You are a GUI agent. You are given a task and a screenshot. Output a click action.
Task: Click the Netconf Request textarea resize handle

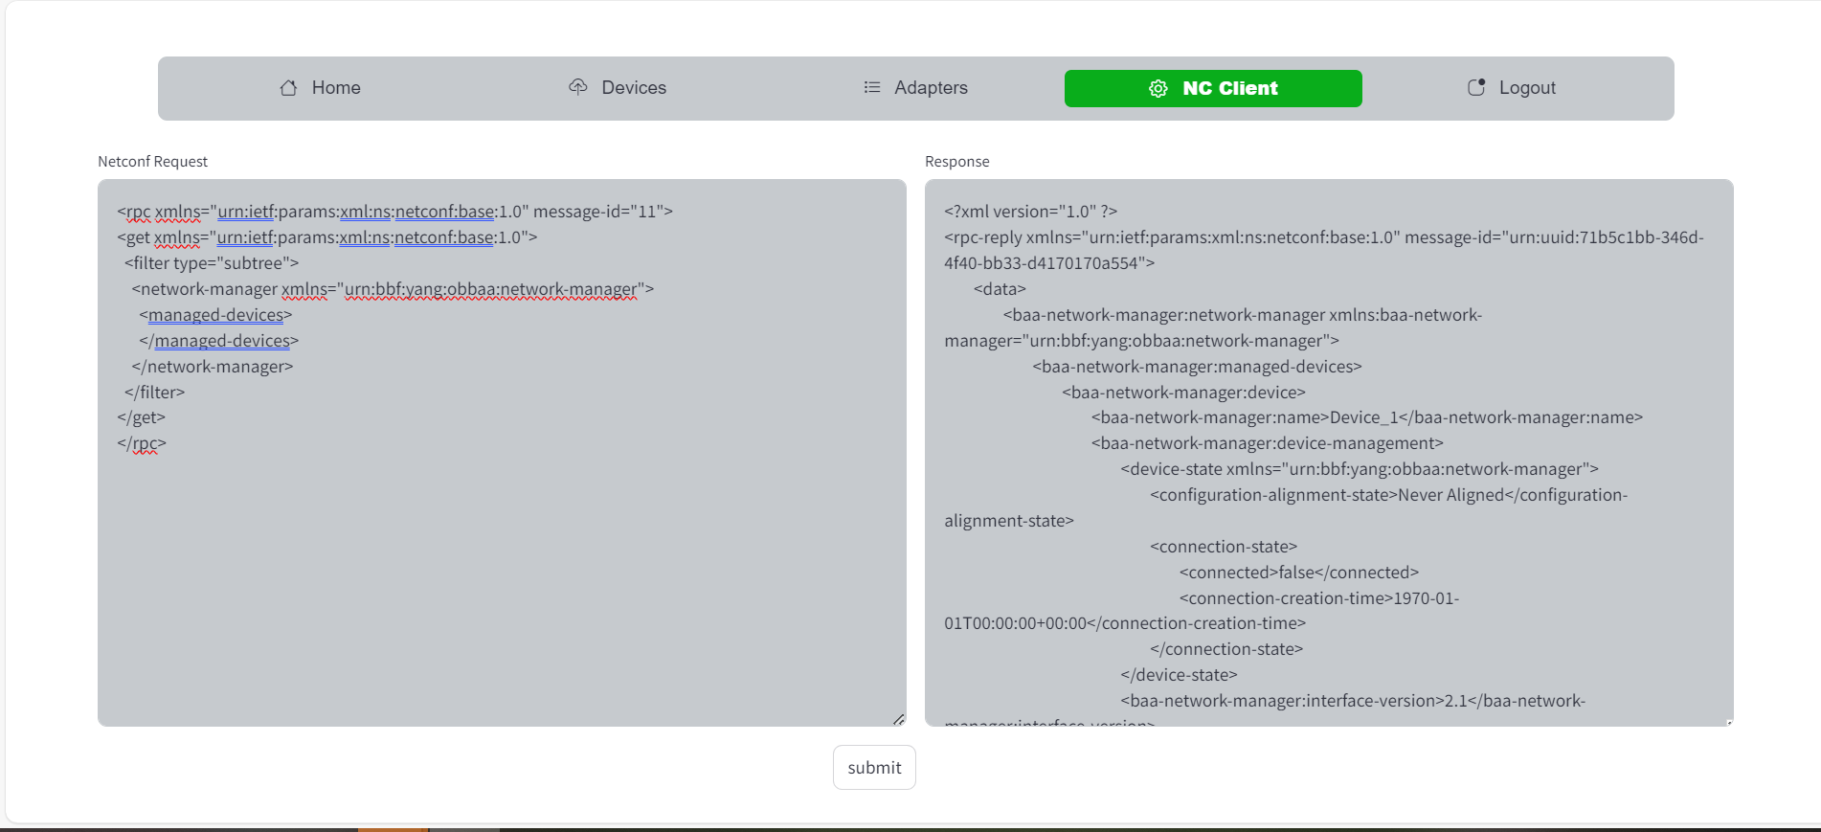tap(898, 719)
